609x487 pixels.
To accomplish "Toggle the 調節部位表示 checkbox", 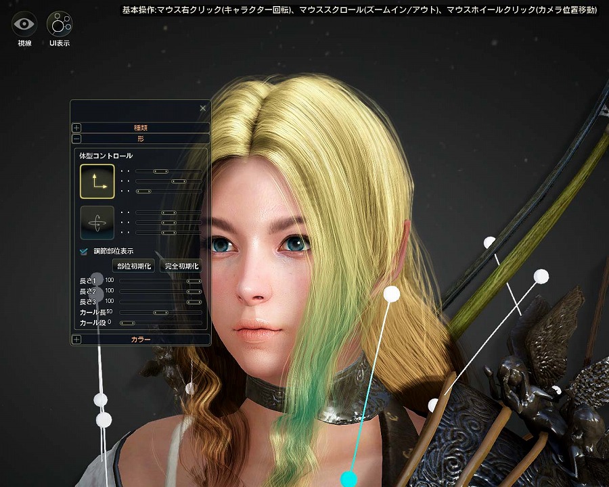I will 83,251.
